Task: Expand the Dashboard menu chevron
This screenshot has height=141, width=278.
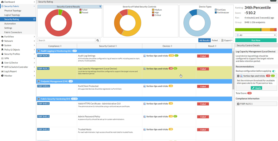Action: point(34,2)
